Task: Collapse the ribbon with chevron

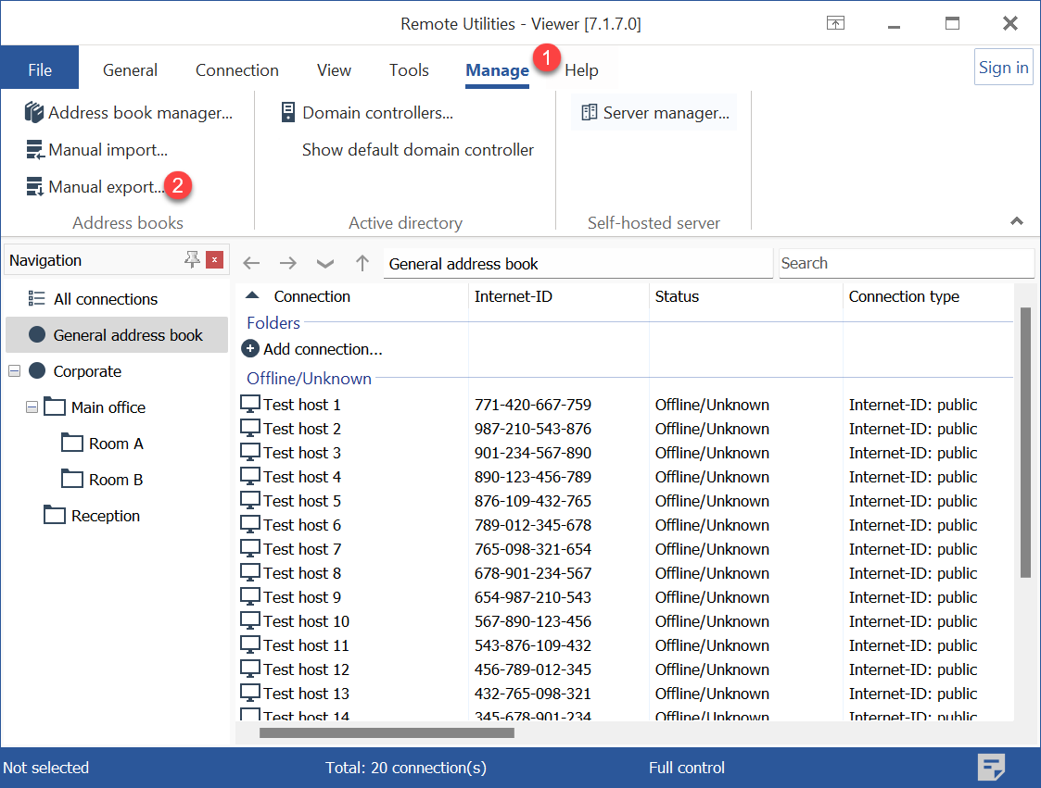Action: coord(1017,221)
